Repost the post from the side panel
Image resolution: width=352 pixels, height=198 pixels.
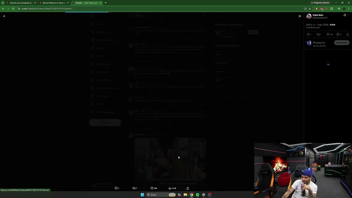pos(318,34)
